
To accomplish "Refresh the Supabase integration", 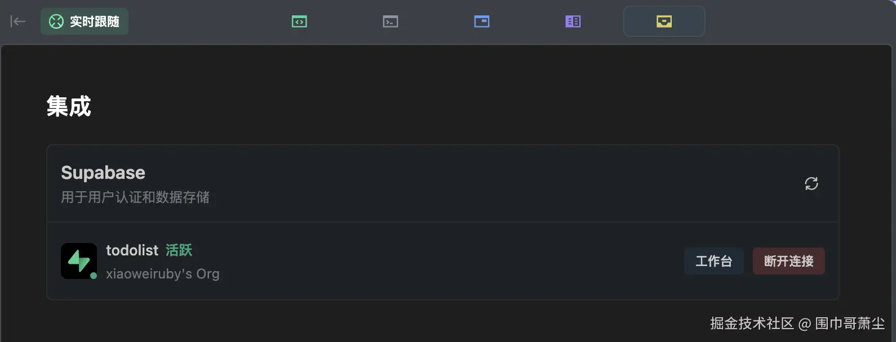I will (x=811, y=183).
